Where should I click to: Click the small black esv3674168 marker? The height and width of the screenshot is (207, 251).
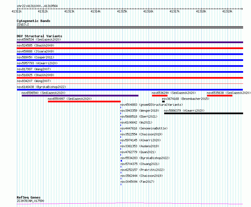pos(163,102)
